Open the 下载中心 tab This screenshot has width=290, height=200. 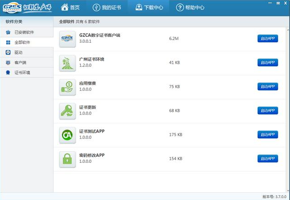(147, 7)
